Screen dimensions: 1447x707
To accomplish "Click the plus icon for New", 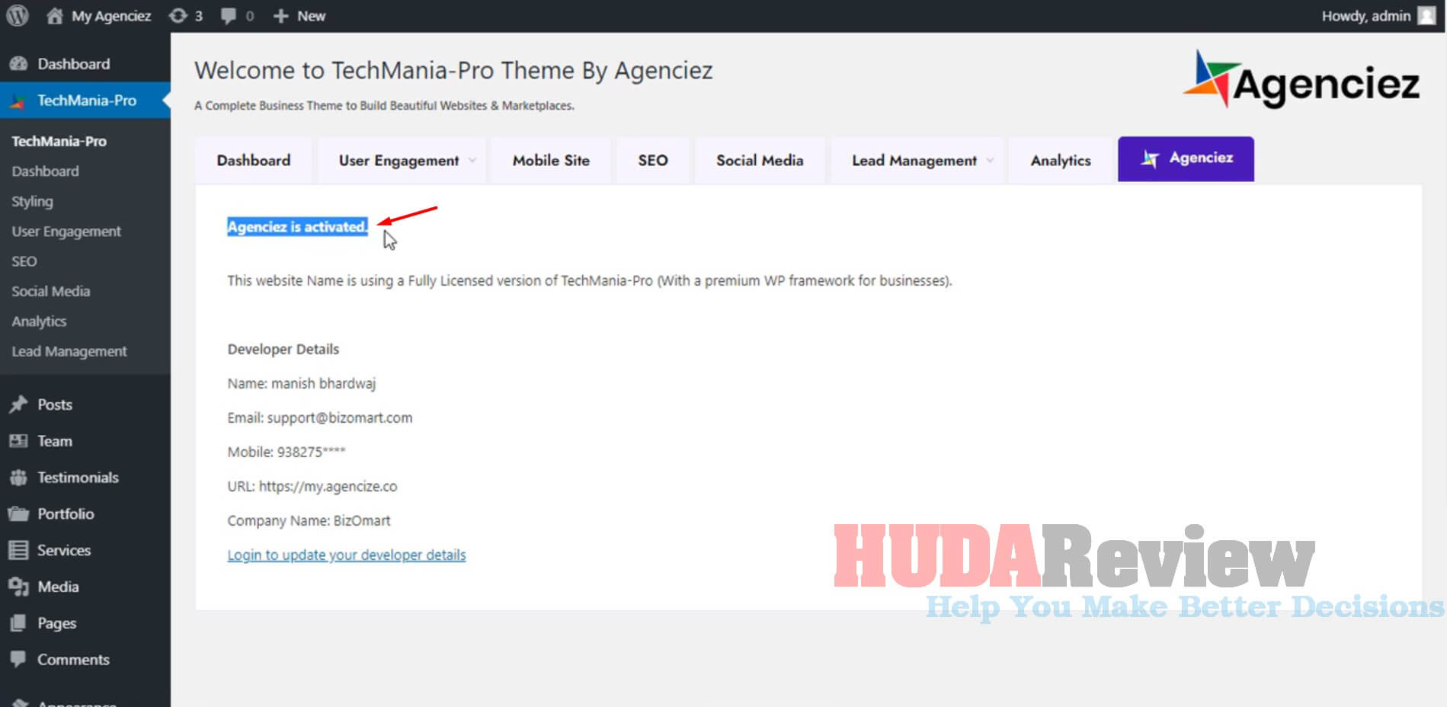I will (x=280, y=16).
